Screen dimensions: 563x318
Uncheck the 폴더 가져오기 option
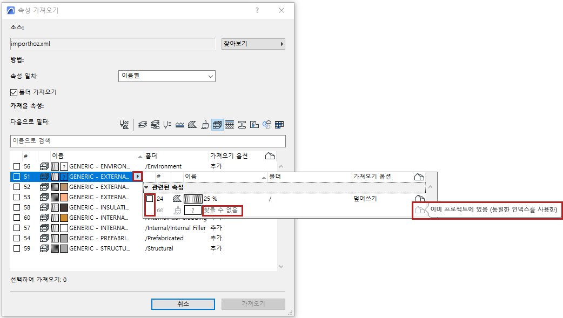click(x=12, y=91)
